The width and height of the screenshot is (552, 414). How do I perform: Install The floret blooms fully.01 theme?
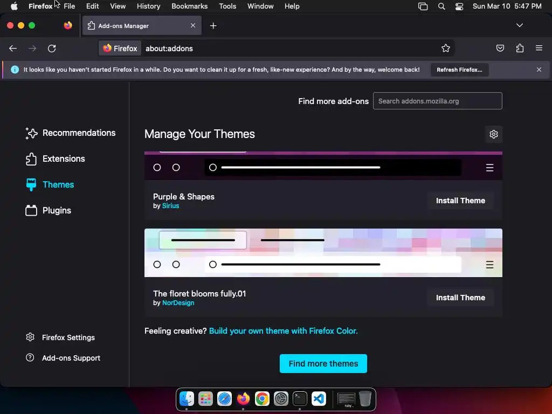coord(460,298)
